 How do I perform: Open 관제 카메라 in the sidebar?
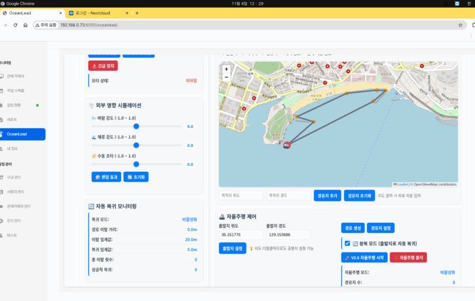[x=15, y=76]
